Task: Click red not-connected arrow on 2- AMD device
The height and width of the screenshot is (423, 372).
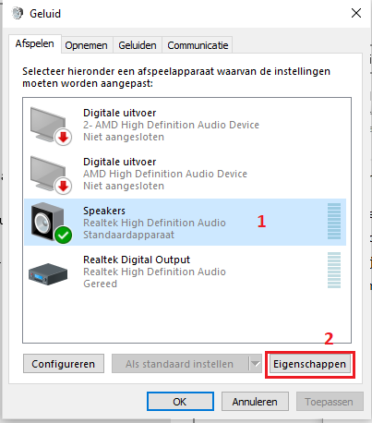Action: click(64, 138)
